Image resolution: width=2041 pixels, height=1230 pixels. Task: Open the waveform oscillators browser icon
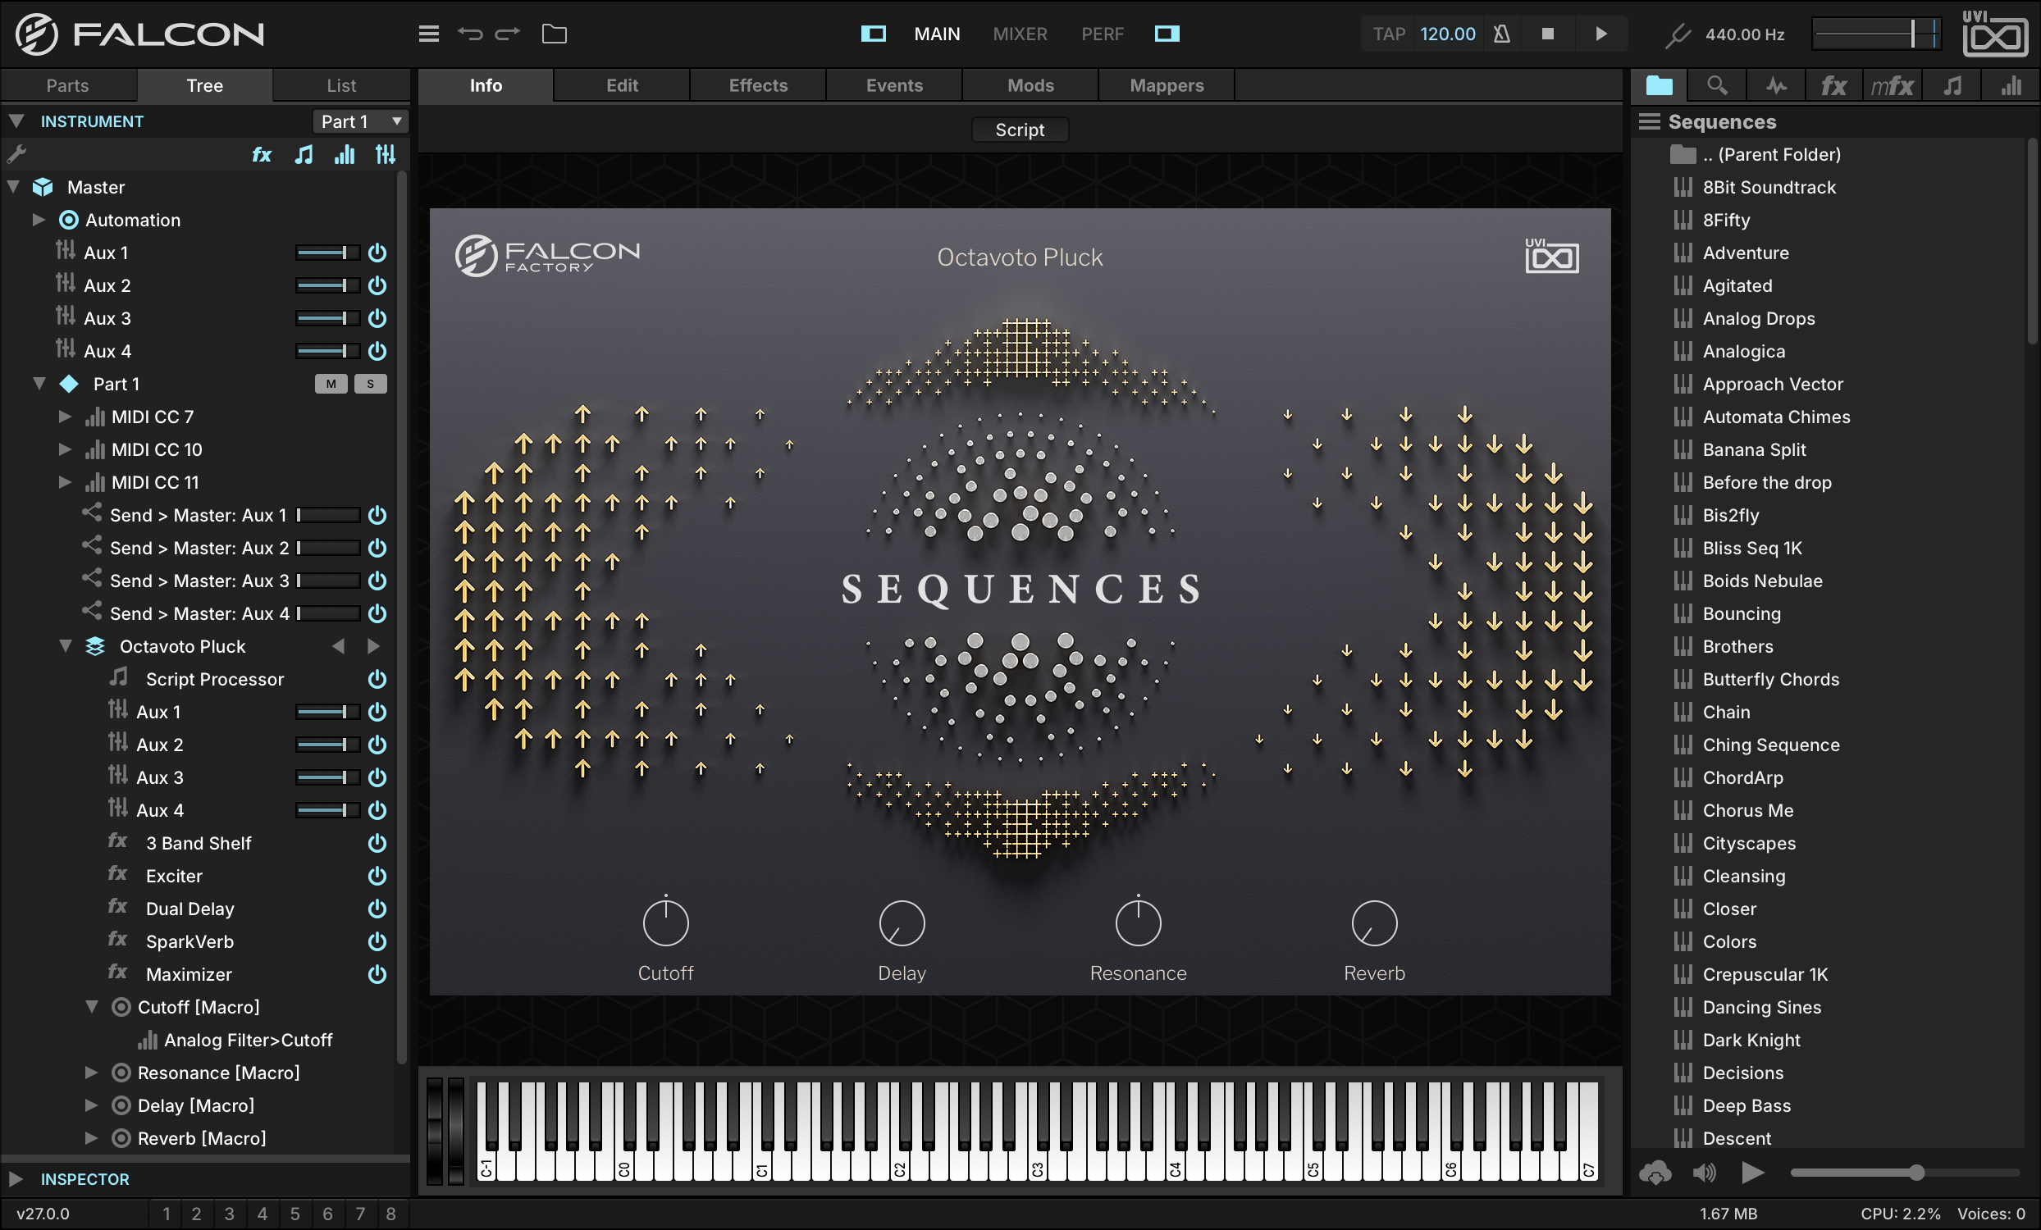pyautogui.click(x=1775, y=85)
